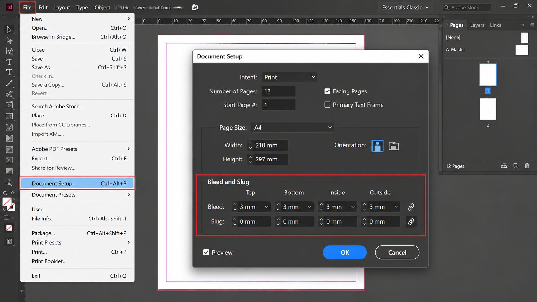Switch to the Links tab
Screen dimensions: 537x302
[496, 25]
